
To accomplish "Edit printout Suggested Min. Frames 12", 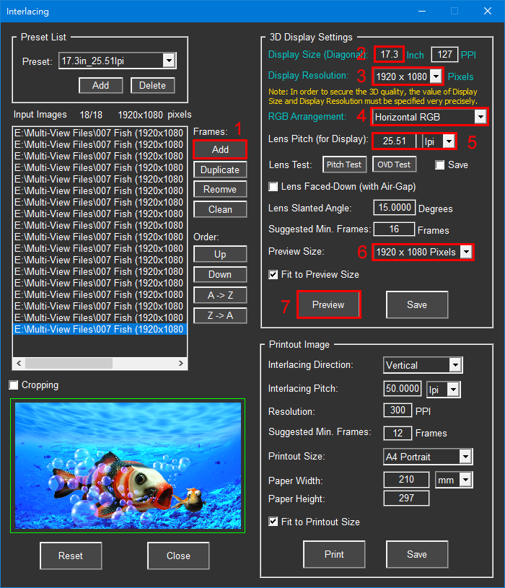I will click(x=398, y=433).
